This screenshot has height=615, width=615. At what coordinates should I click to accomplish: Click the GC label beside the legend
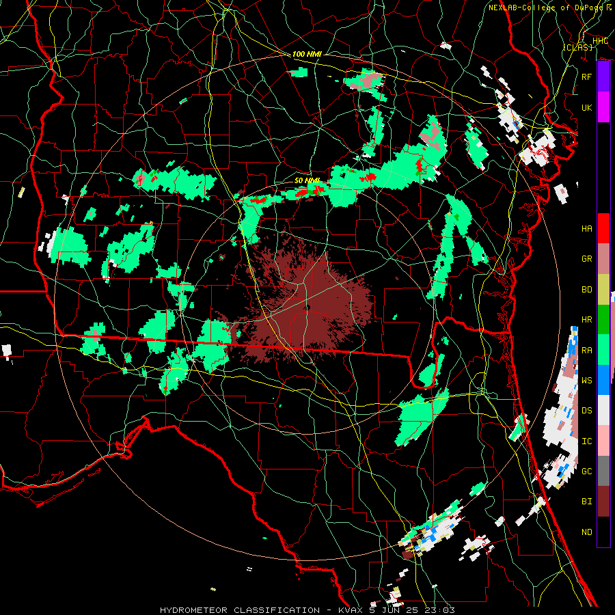coord(587,471)
